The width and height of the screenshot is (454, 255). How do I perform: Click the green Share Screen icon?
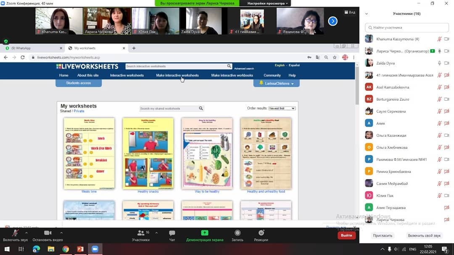(205, 233)
